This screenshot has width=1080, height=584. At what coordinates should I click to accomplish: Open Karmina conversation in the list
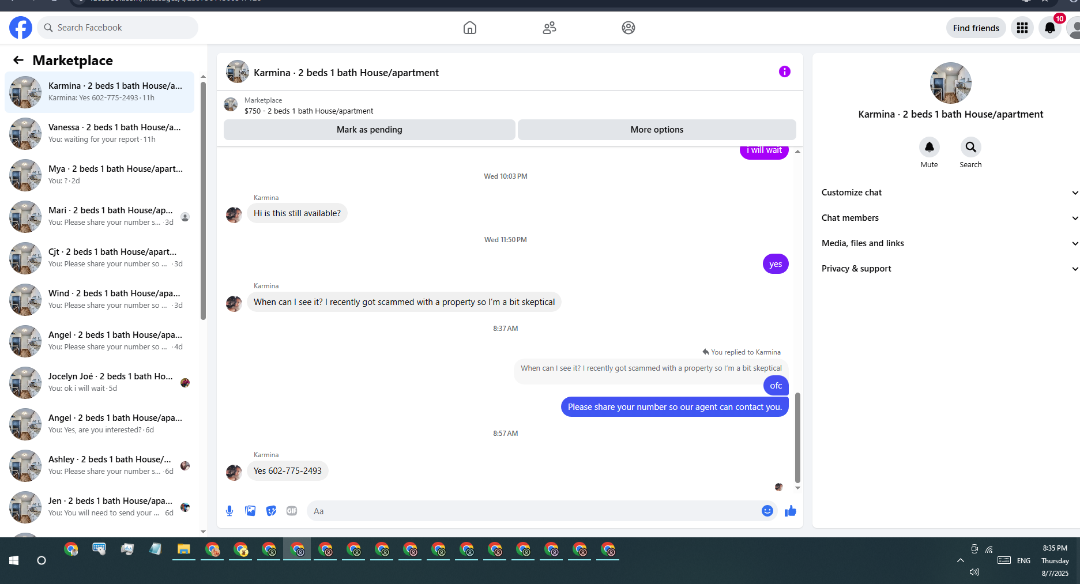pyautogui.click(x=99, y=92)
